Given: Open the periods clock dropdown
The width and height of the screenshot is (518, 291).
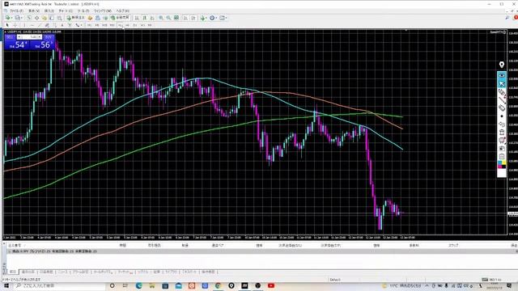Looking at the screenshot, I should [216, 18].
